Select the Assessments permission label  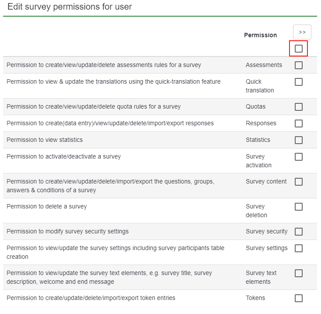[x=264, y=65]
